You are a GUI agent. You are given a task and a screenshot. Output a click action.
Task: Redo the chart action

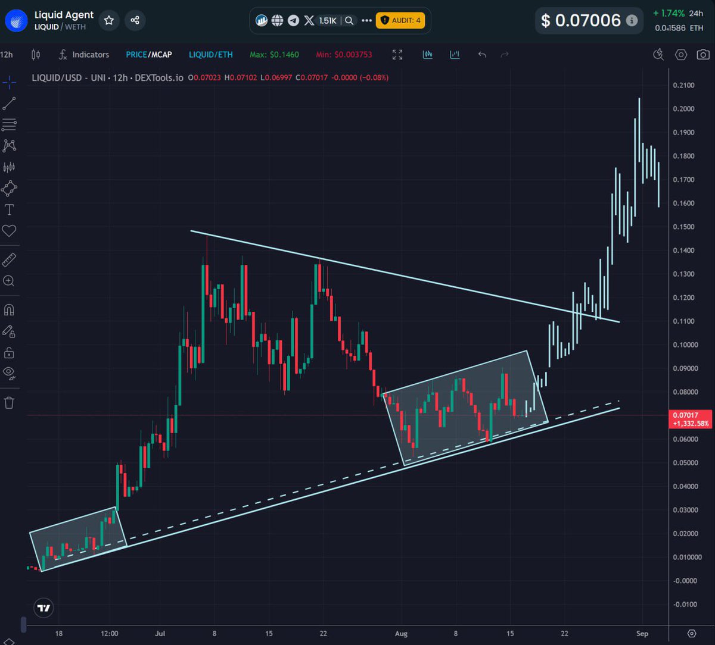point(505,55)
